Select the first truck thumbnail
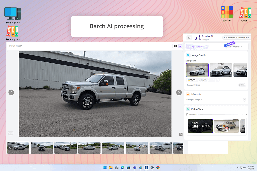Screen dimensions: 257x171 pos(18,148)
